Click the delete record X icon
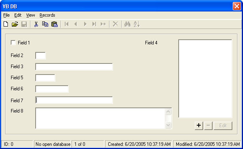Screen dimensions: 243x149 [115, 24]
